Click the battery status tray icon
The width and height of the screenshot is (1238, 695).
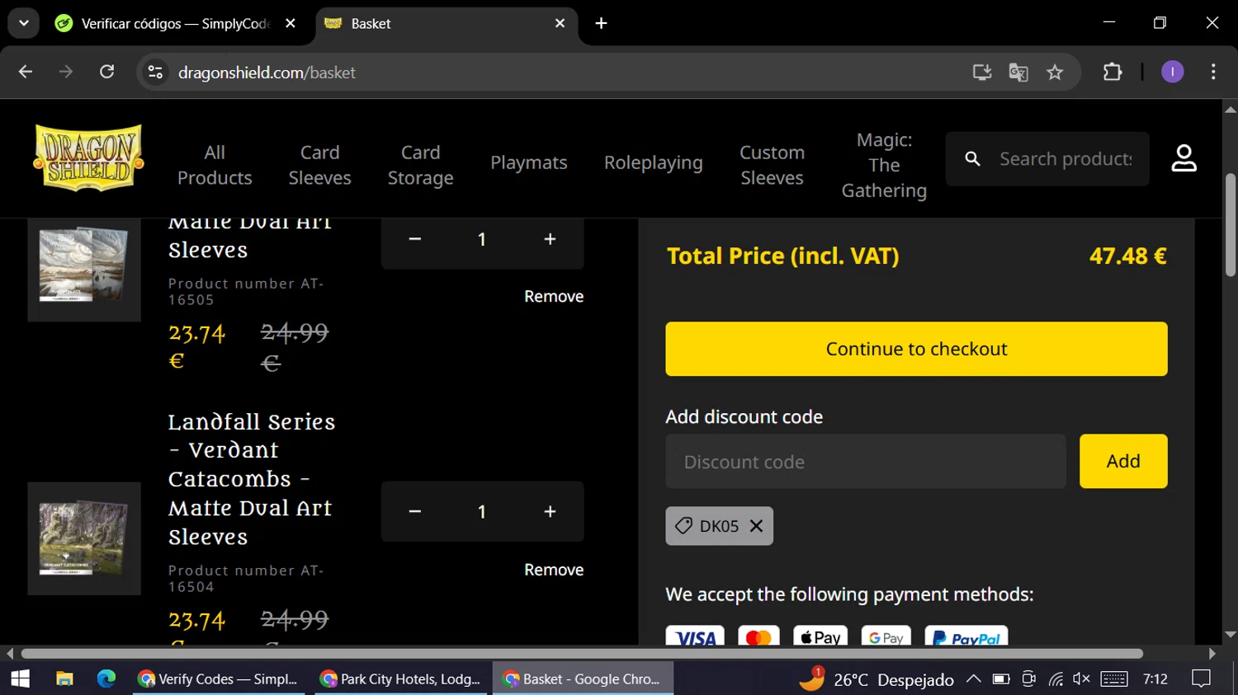pos(1001,679)
